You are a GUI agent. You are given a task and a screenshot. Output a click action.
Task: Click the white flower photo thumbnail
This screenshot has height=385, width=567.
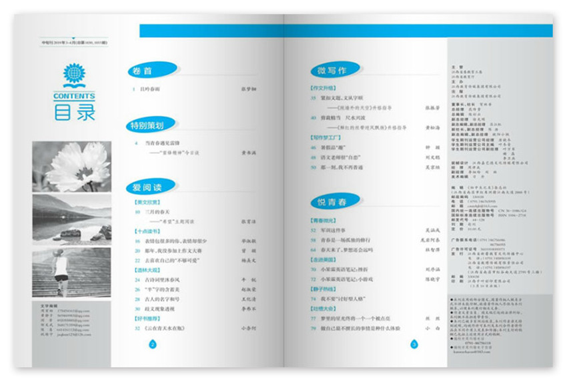pos(71,167)
